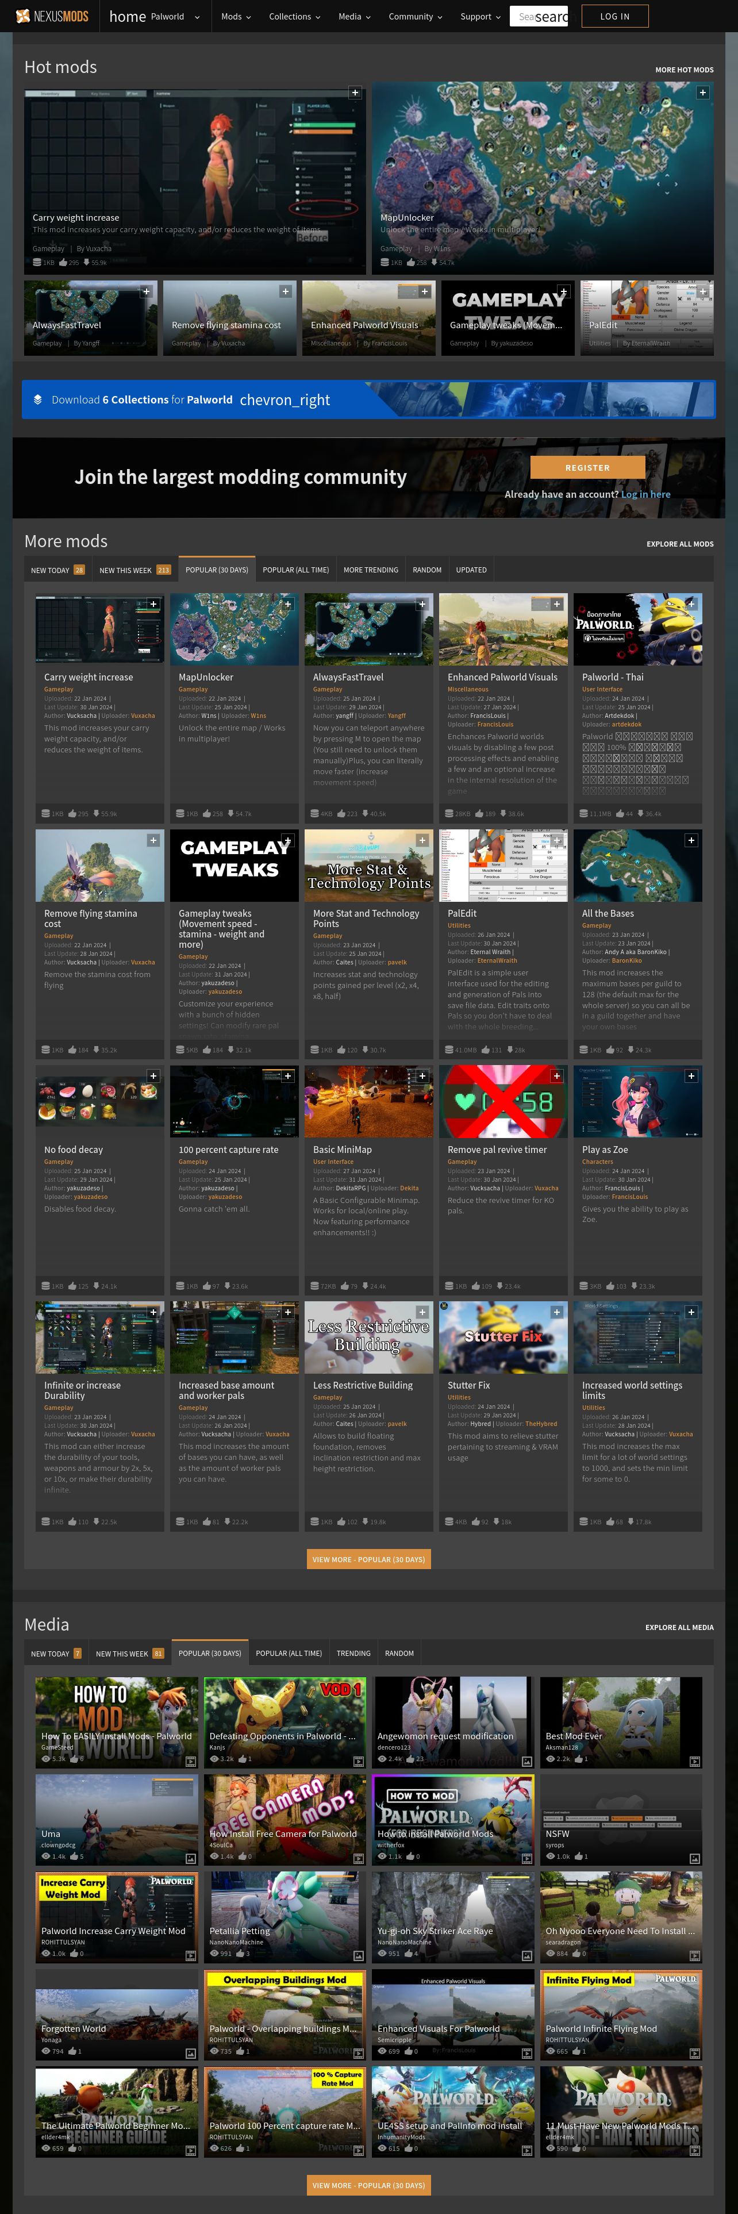Click plus icon on Basic MiniMap card
The image size is (738, 2214).
click(x=422, y=1076)
